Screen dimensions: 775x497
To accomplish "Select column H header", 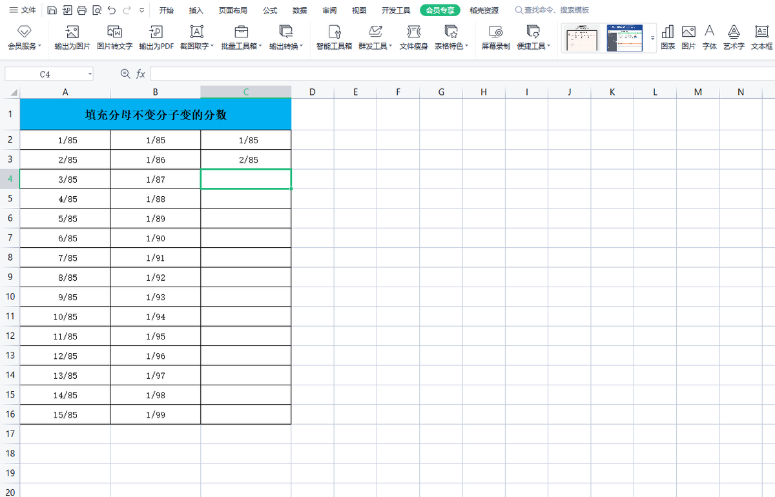I will 484,92.
